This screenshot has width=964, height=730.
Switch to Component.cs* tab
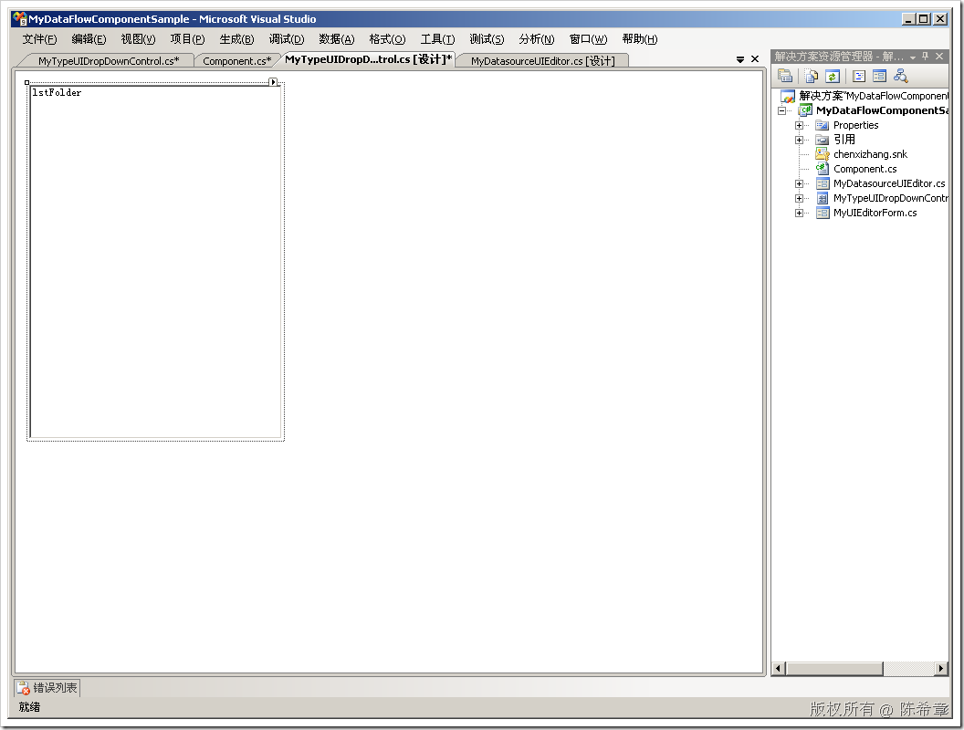236,61
